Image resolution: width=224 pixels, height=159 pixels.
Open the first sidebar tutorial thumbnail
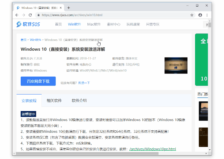point(203,111)
